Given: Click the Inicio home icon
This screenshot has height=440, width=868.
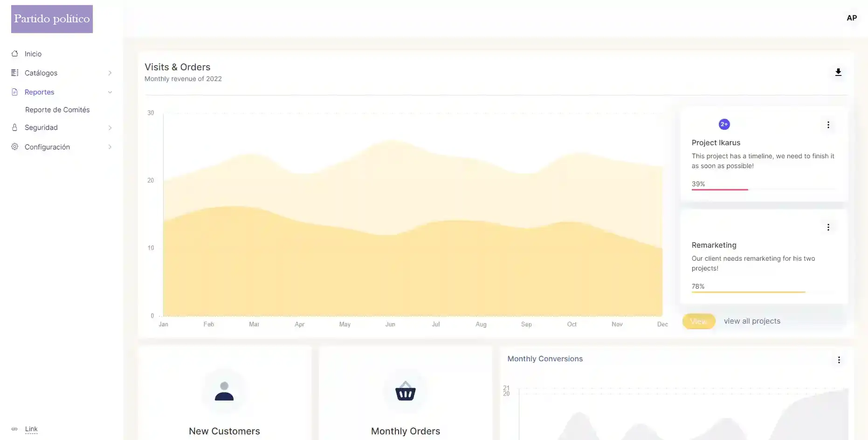Looking at the screenshot, I should (x=15, y=54).
